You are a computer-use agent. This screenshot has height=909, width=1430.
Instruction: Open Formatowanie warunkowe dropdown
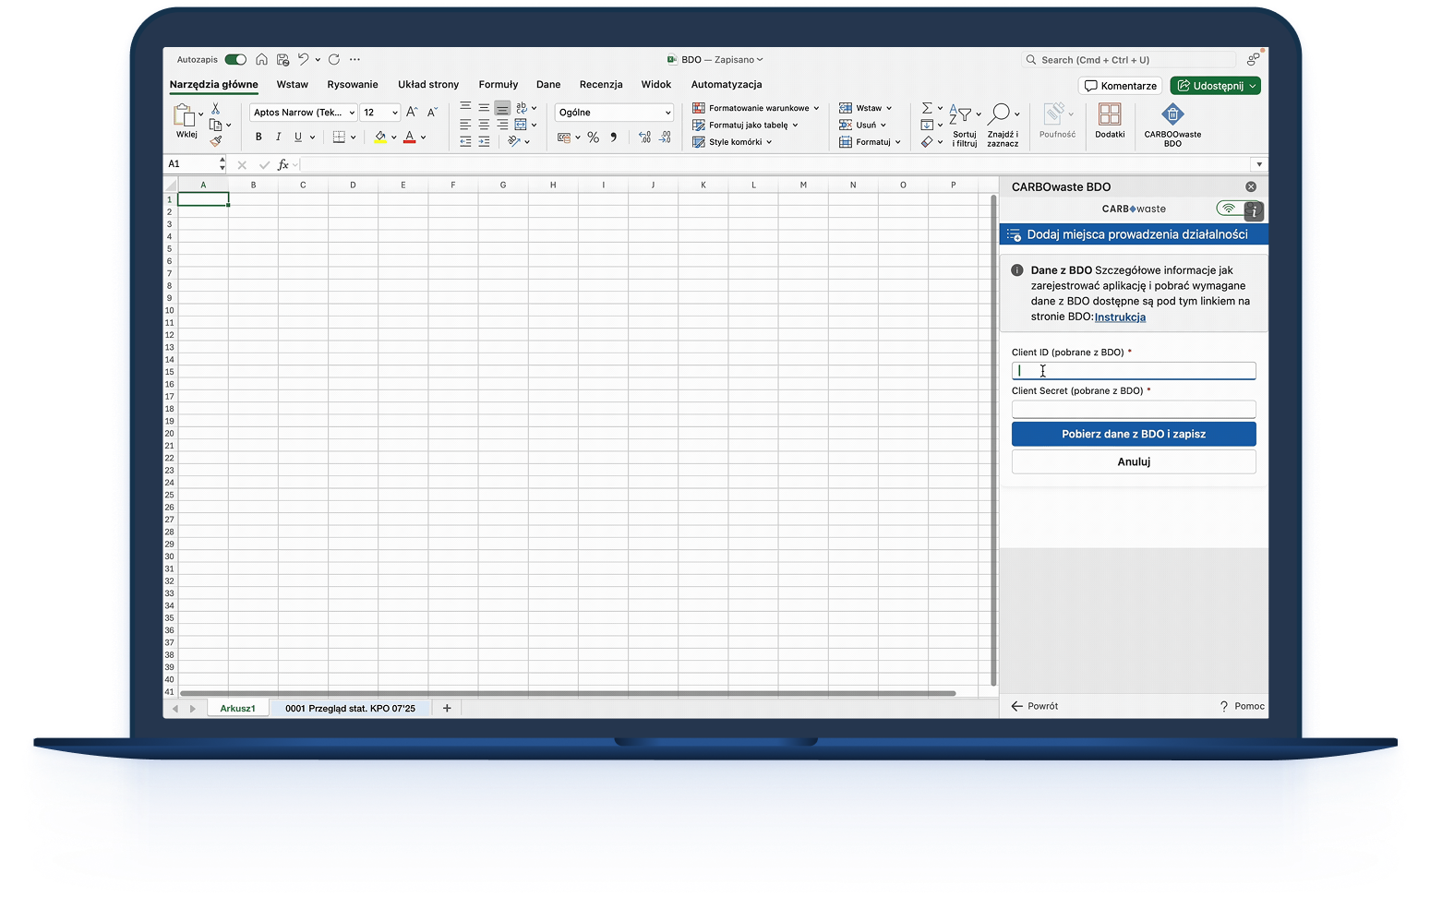755,108
